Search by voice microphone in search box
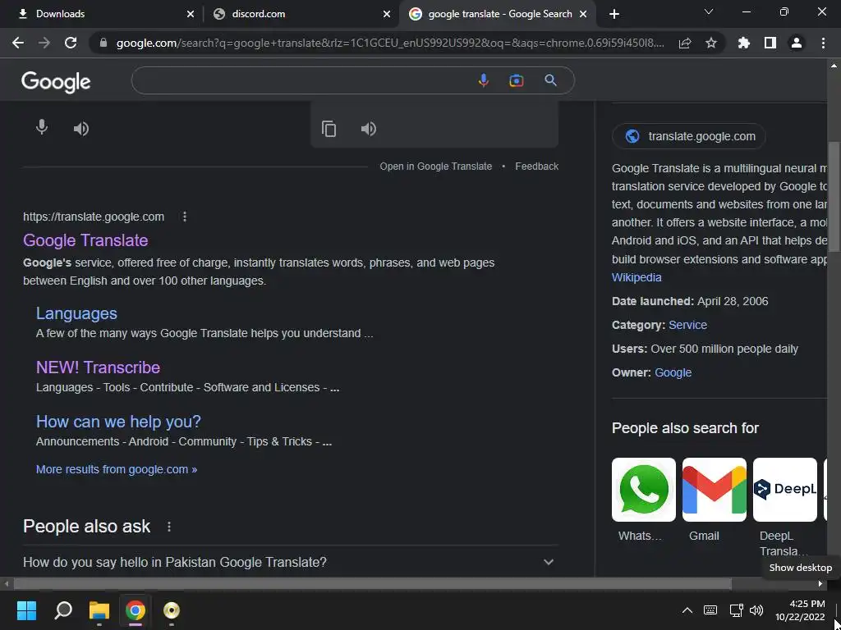Screen dimensions: 841x630 (x=483, y=80)
